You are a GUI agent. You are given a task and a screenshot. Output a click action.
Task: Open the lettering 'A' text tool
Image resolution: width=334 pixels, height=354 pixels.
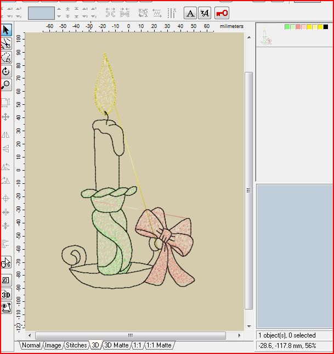(x=190, y=13)
